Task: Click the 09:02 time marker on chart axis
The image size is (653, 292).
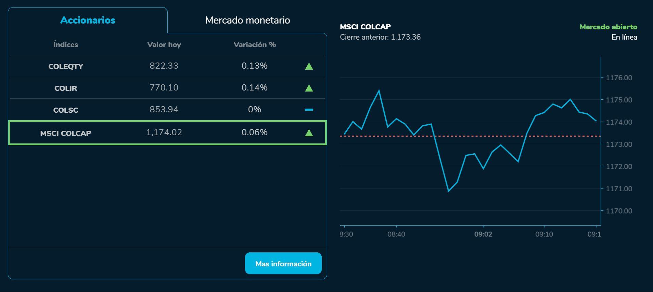Action: point(483,234)
